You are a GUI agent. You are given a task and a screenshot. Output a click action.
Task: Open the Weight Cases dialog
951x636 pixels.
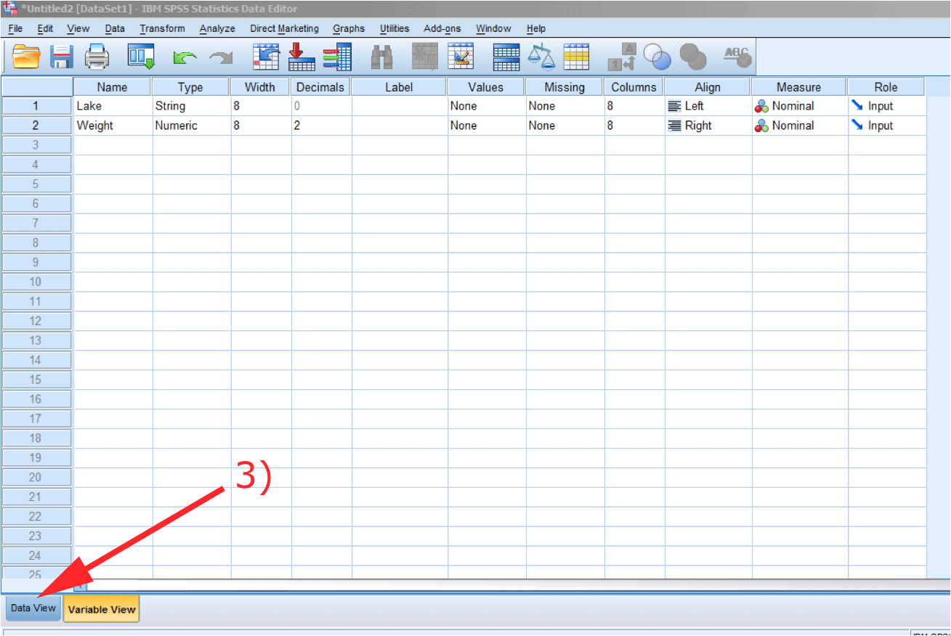coord(541,56)
